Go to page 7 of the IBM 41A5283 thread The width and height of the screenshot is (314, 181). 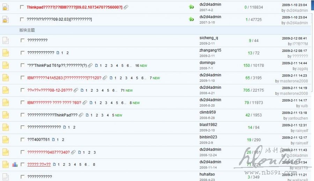(151, 78)
